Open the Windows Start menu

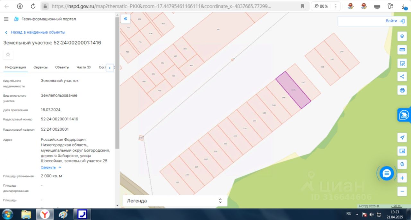click(x=7, y=214)
